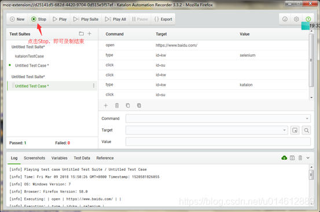Viewport: 320px width, 212px height.
Task: Collapse the log panel chevron
Action: pyautogui.click(x=308, y=158)
